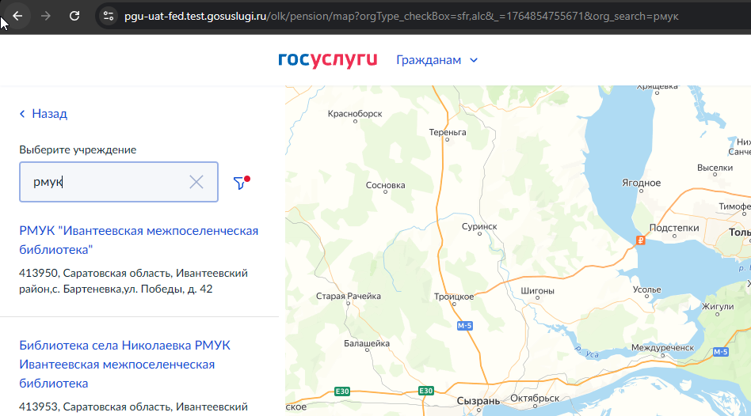This screenshot has width=751, height=416.
Task: Click Сосновка label on map
Action: coord(386,185)
